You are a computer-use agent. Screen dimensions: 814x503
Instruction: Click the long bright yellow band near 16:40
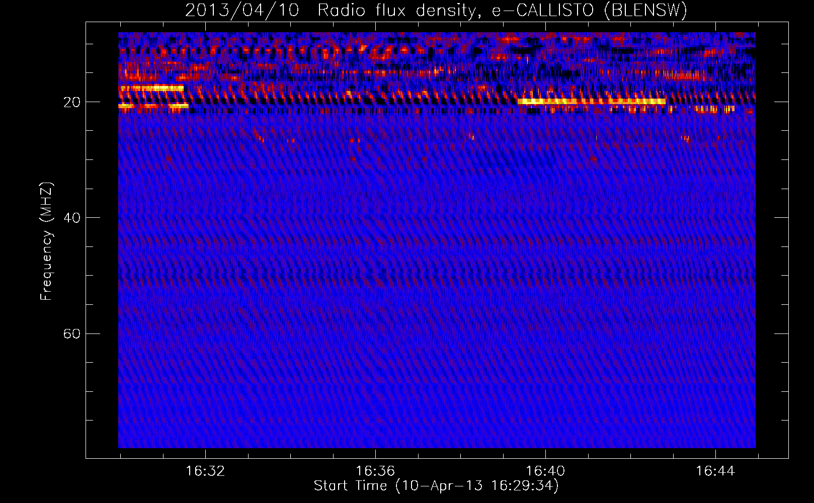coord(591,101)
